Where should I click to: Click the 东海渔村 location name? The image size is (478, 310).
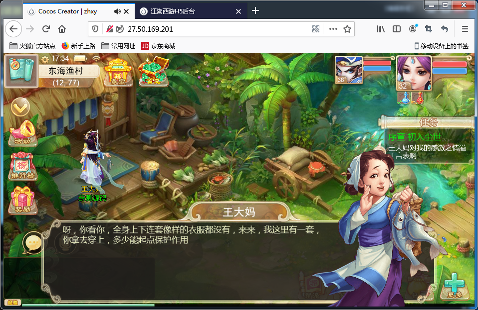[x=66, y=71]
